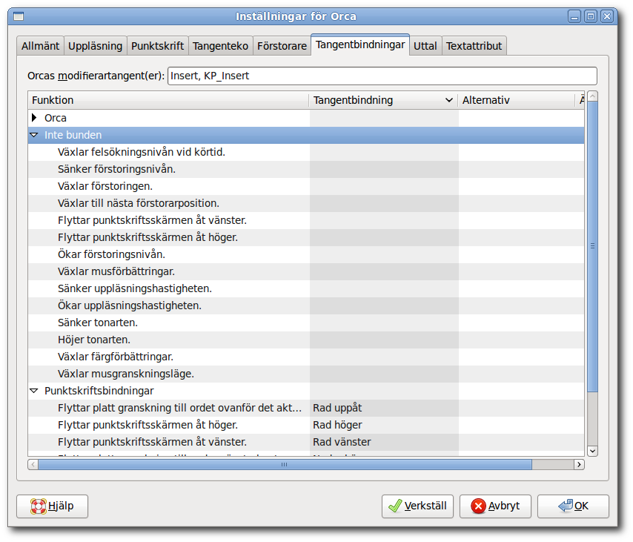The height and width of the screenshot is (542, 633).
Task: Select 'Höjer tonarten.' row
Action: [x=306, y=340]
